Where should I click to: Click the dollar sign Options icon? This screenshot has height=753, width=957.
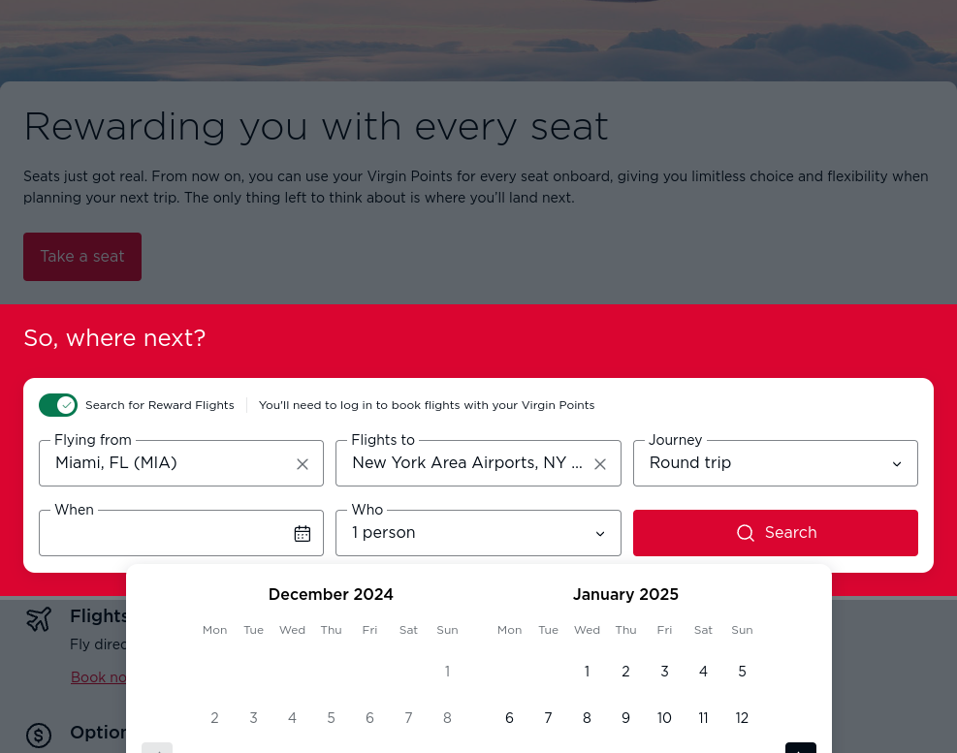click(x=39, y=736)
